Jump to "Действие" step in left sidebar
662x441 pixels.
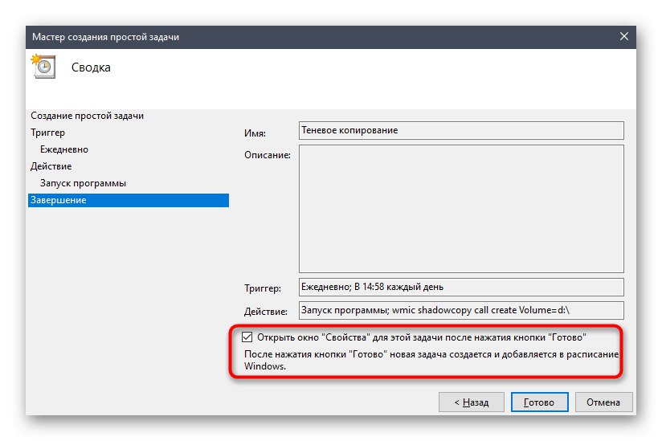coord(51,166)
